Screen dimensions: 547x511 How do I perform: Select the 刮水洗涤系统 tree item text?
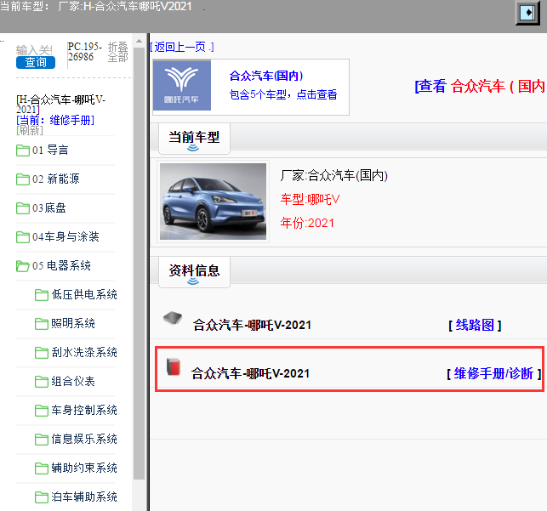pyautogui.click(x=84, y=353)
